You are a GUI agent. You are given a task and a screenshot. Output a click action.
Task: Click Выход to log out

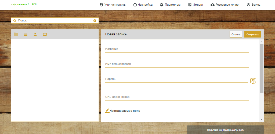pos(254,5)
